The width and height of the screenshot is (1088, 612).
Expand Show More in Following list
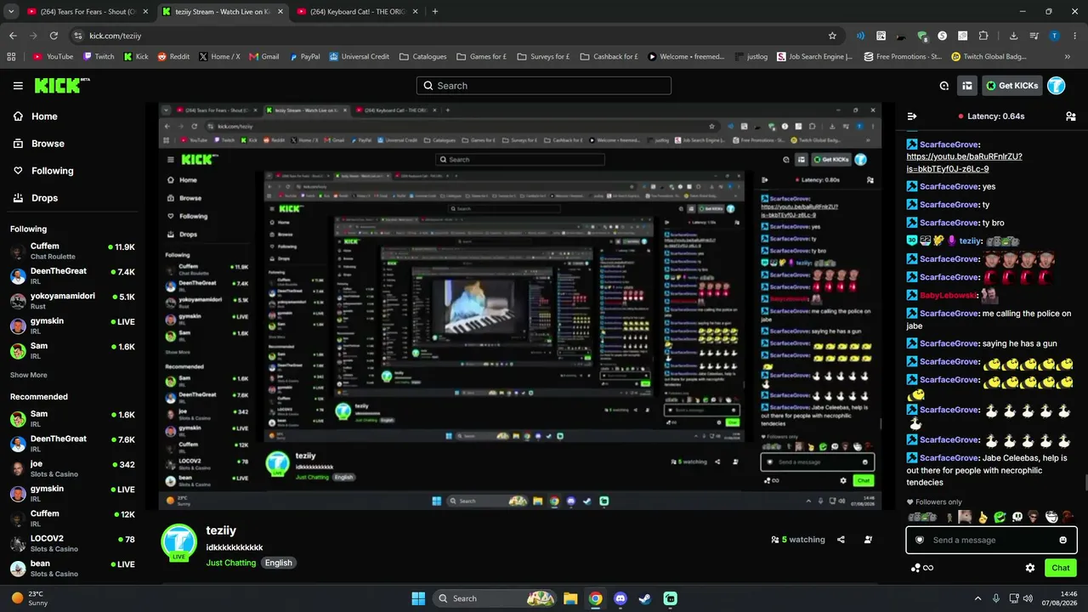tap(29, 375)
